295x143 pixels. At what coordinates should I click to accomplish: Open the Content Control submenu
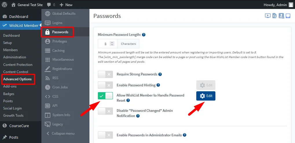pyautogui.click(x=16, y=72)
